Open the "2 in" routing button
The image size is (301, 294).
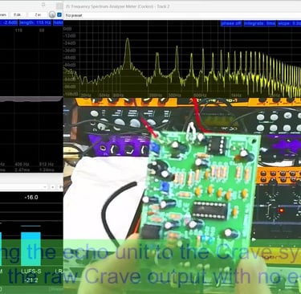[38, 14]
